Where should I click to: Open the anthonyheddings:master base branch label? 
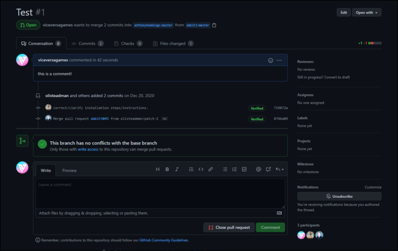[x=153, y=25]
